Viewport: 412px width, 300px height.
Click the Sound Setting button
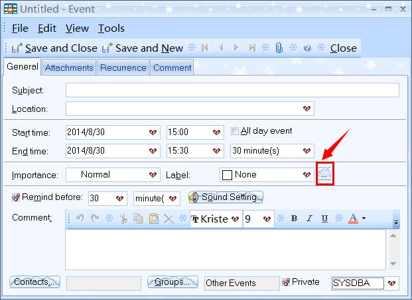click(x=226, y=197)
